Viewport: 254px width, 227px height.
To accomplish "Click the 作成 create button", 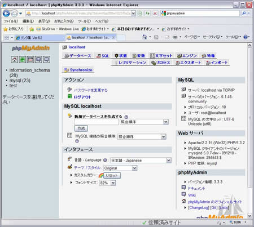I will click(x=81, y=128).
